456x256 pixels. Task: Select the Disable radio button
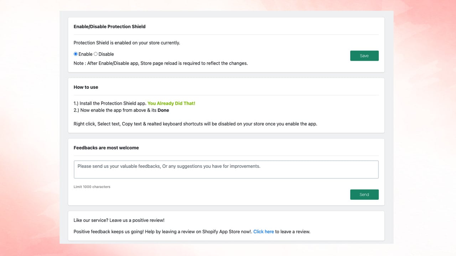click(95, 54)
